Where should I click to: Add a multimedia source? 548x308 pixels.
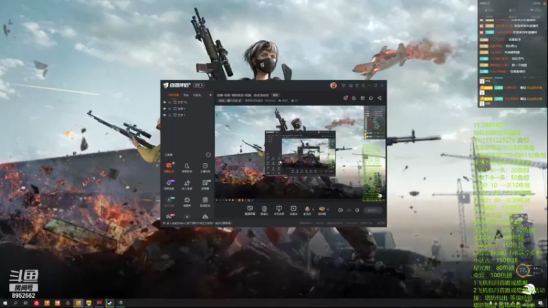[x=294, y=210]
